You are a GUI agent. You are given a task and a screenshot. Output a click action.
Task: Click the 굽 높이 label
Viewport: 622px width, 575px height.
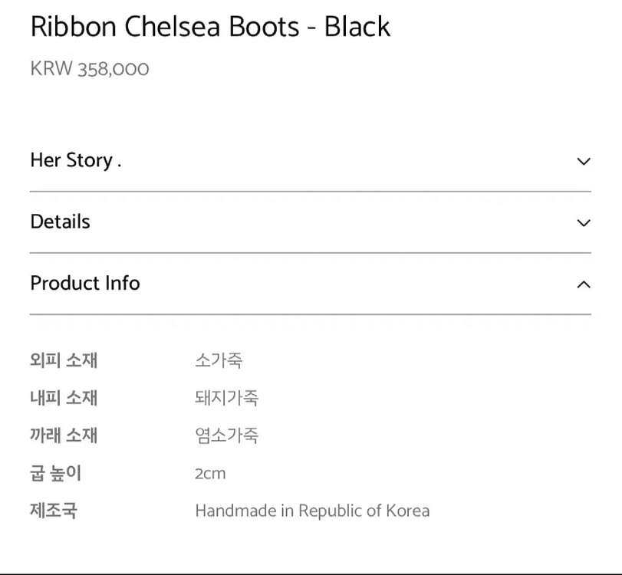click(x=55, y=473)
